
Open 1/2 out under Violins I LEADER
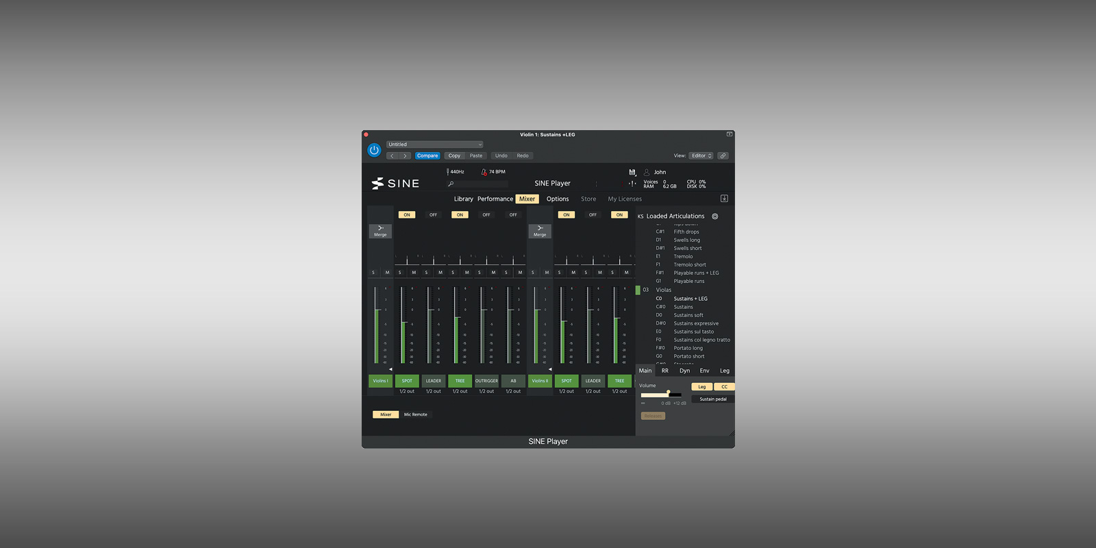tap(434, 391)
